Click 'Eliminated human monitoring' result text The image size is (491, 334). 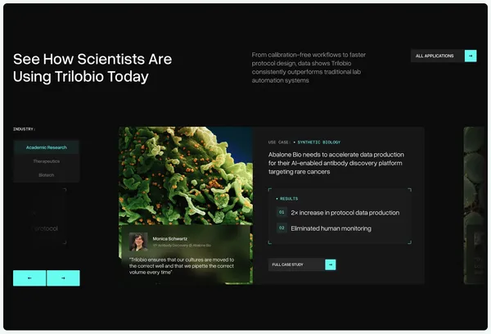pos(331,228)
